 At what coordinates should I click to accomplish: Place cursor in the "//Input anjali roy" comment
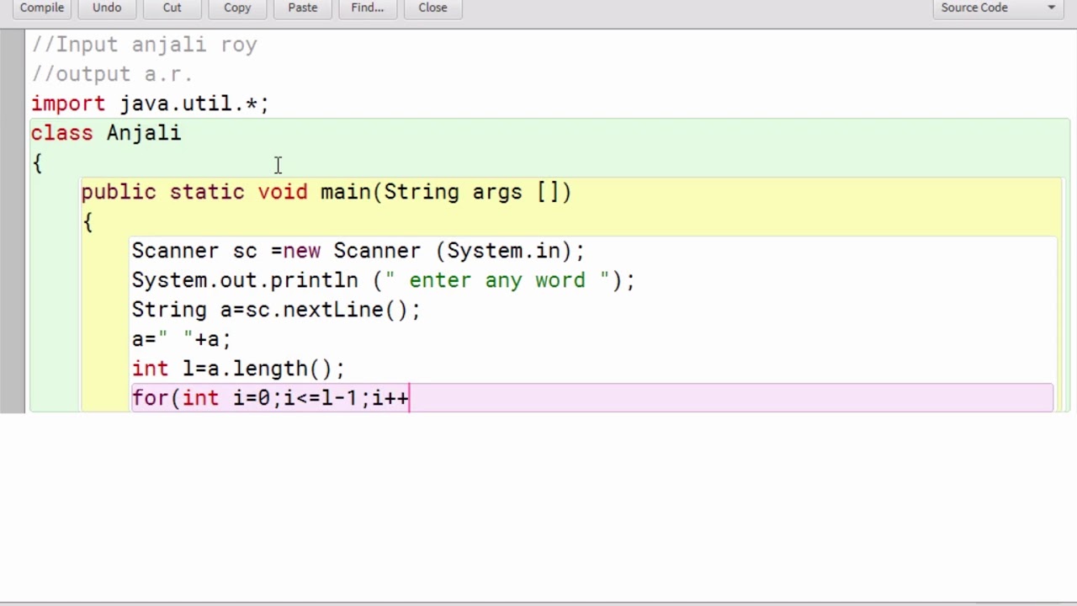pyautogui.click(x=144, y=45)
